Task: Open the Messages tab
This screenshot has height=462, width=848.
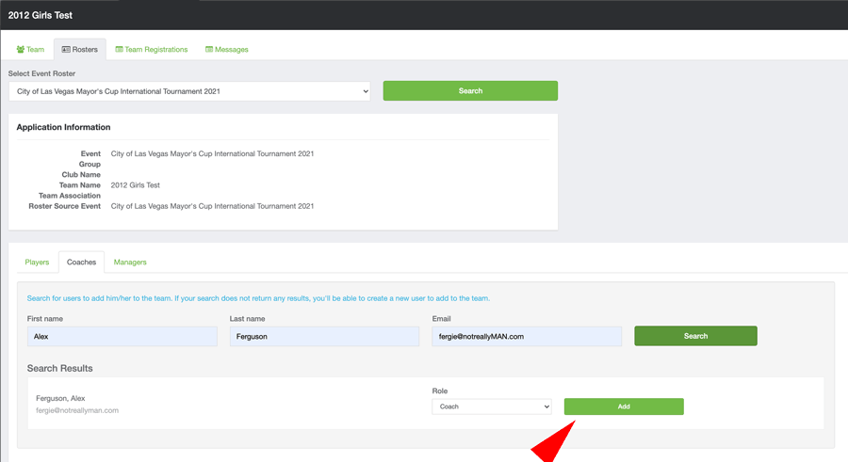Action: click(x=231, y=50)
